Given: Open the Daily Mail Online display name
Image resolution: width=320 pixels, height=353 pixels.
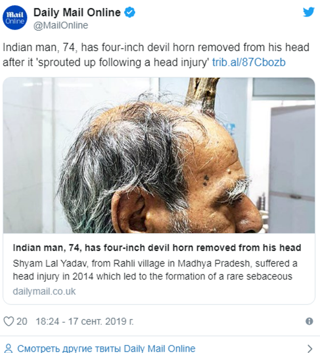Looking at the screenshot, I should pos(77,12).
